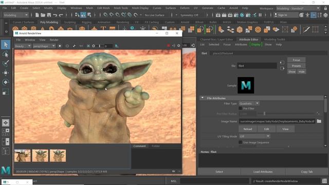Open the Script Editor icon at bottom right
Screen dimensions: 329x185
point(324,181)
